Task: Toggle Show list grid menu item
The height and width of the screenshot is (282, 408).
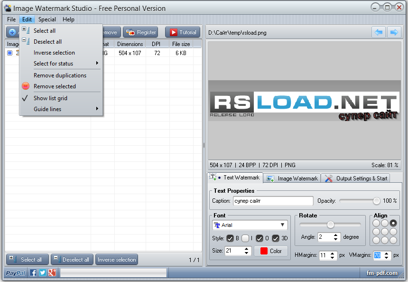Action: tap(61, 98)
